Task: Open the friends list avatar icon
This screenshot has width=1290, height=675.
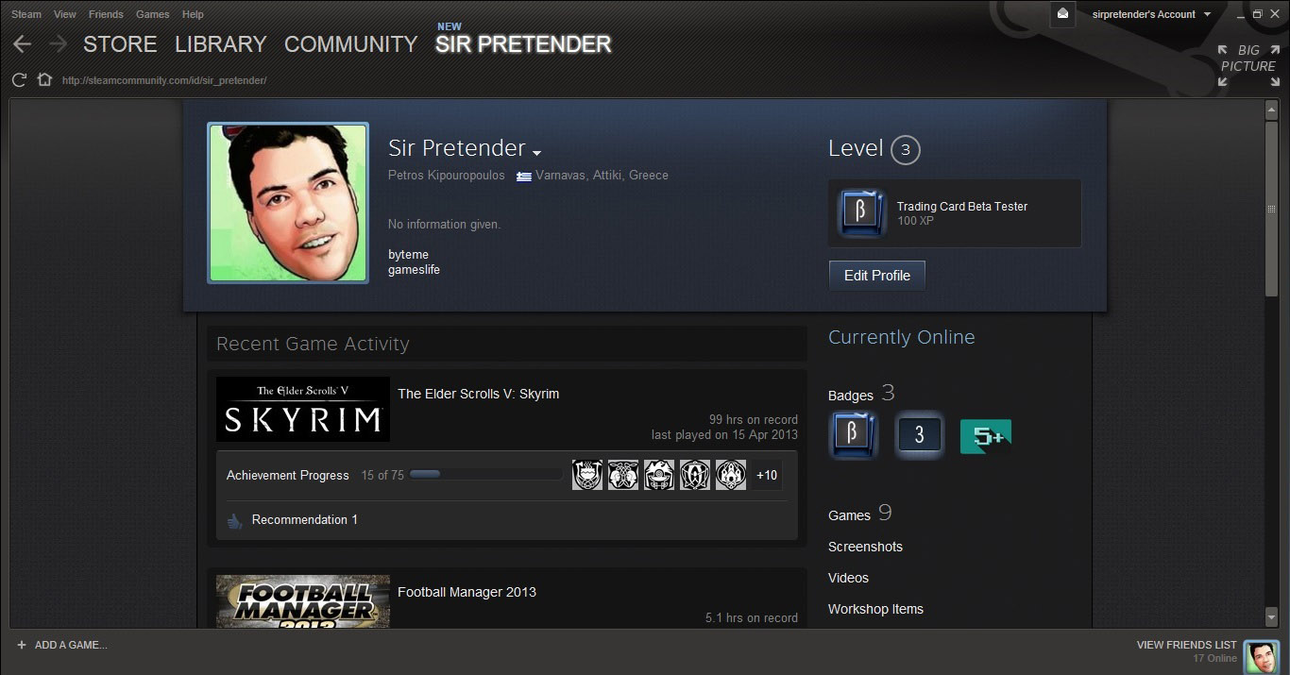Action: click(1261, 657)
